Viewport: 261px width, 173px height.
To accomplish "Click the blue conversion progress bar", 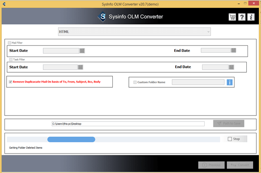I will 71,139.
